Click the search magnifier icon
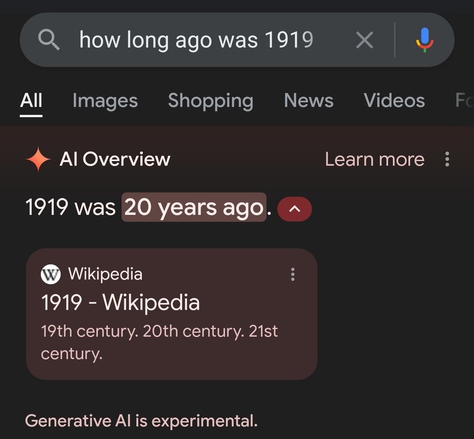Image resolution: width=474 pixels, height=439 pixels. [x=49, y=40]
